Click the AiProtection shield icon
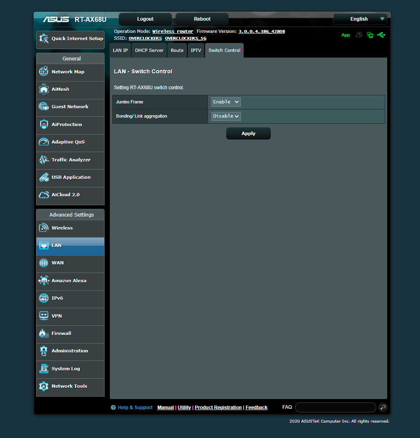The image size is (420, 438). point(44,125)
